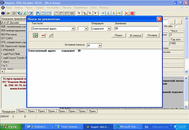The width and height of the screenshot is (189, 130).
Task: Open the 'Сервис' menu
Action: (40, 8)
